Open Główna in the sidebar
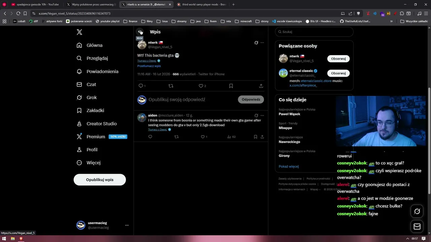This screenshot has height=242, width=431. tap(90, 45)
